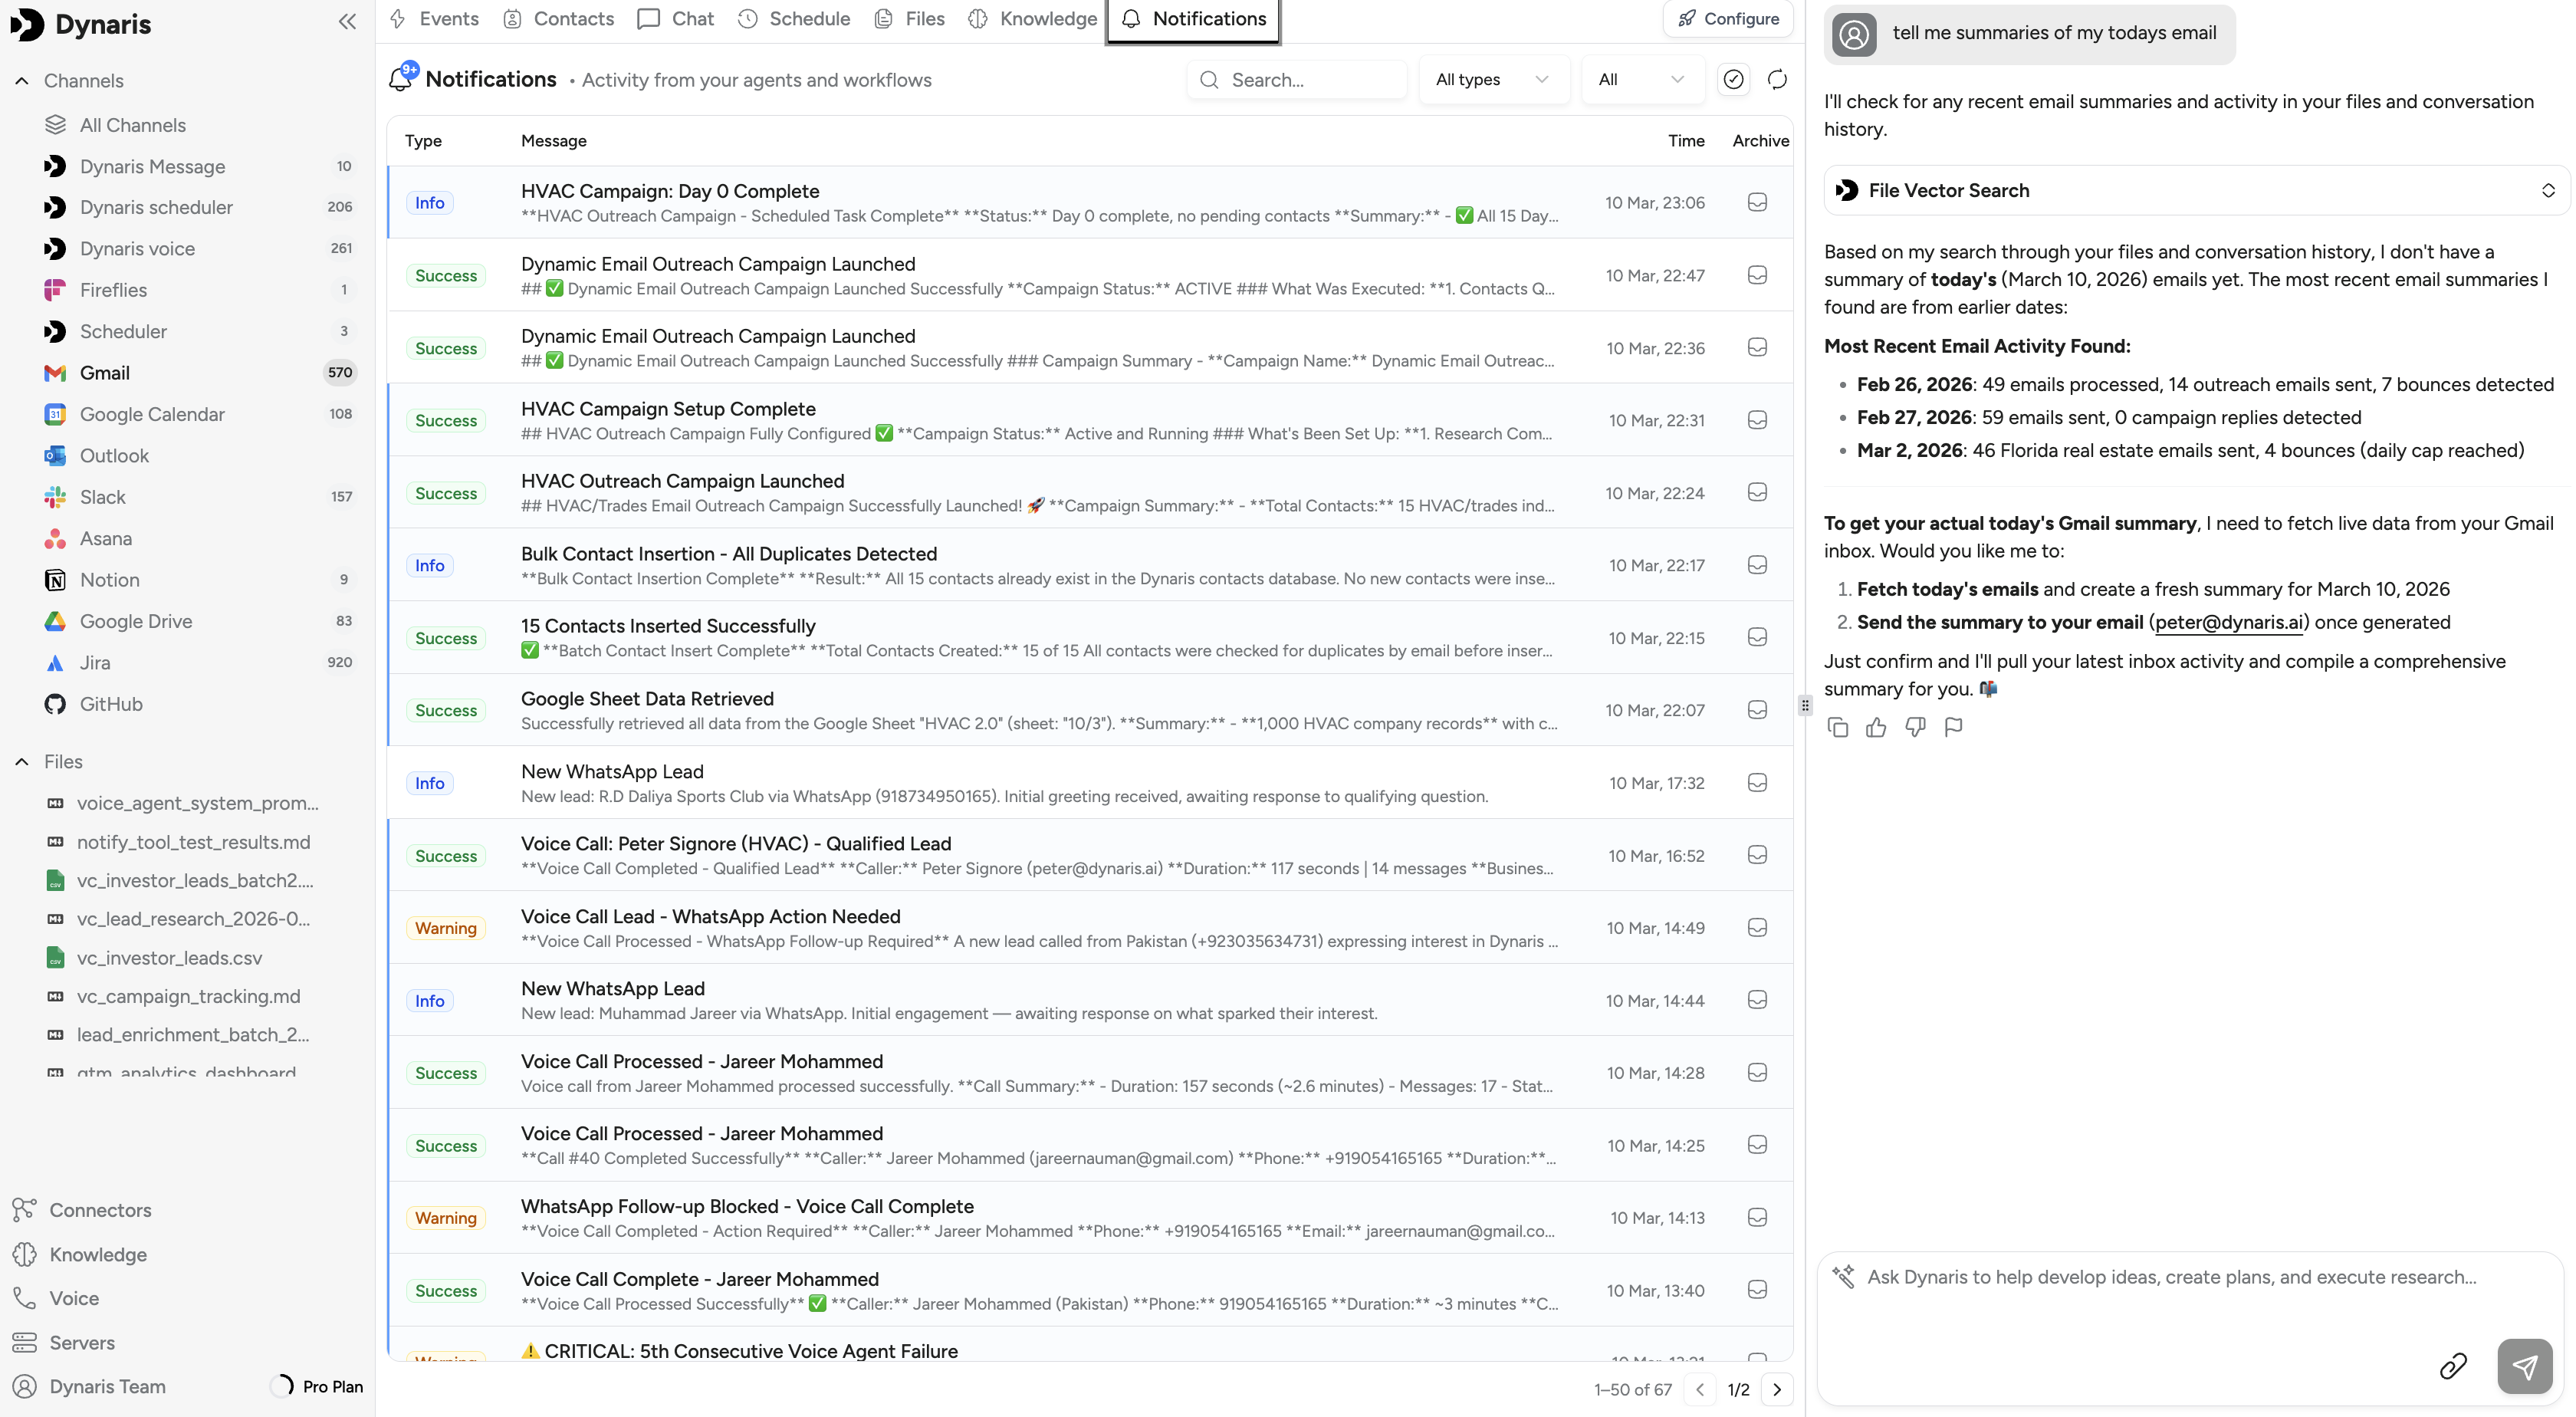Open the Knowledge tab in top bar

1033,19
